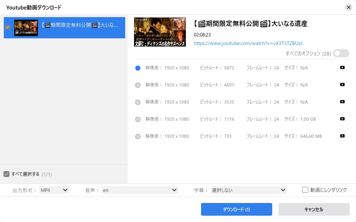The width and height of the screenshot is (356, 222).
Task: Open the 字幕 subtitle dropdown
Action: coord(249,190)
